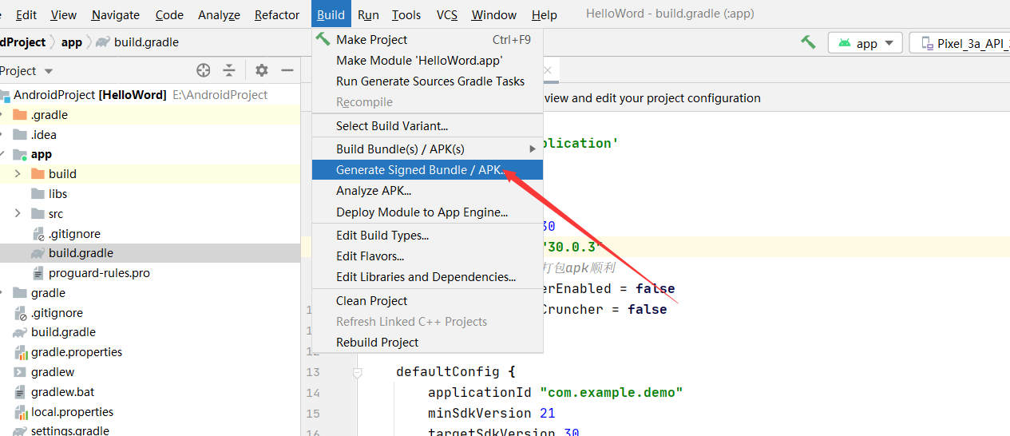This screenshot has width=1010, height=436.
Task: Click the Gradle elephant icon in breadcrumb
Action: [103, 42]
